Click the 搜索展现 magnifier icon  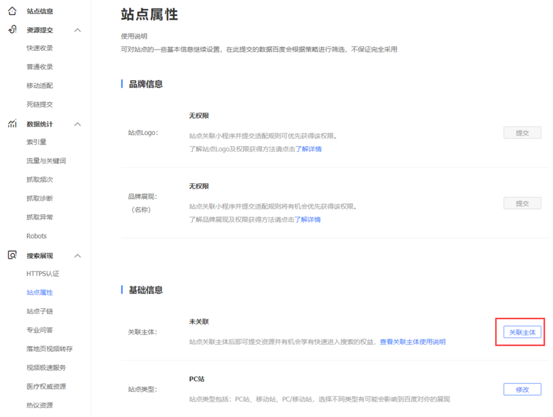coord(12,255)
